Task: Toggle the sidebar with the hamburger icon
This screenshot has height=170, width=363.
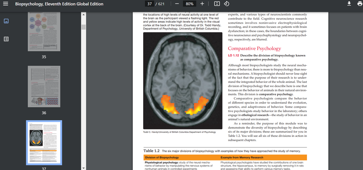Action: coord(6,4)
